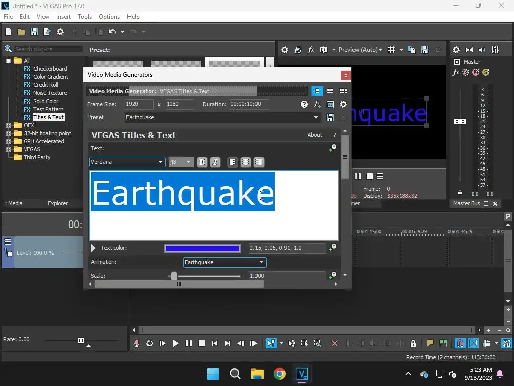Switch generator to grid view
Image resolution: width=514 pixels, height=386 pixels.
(343, 91)
